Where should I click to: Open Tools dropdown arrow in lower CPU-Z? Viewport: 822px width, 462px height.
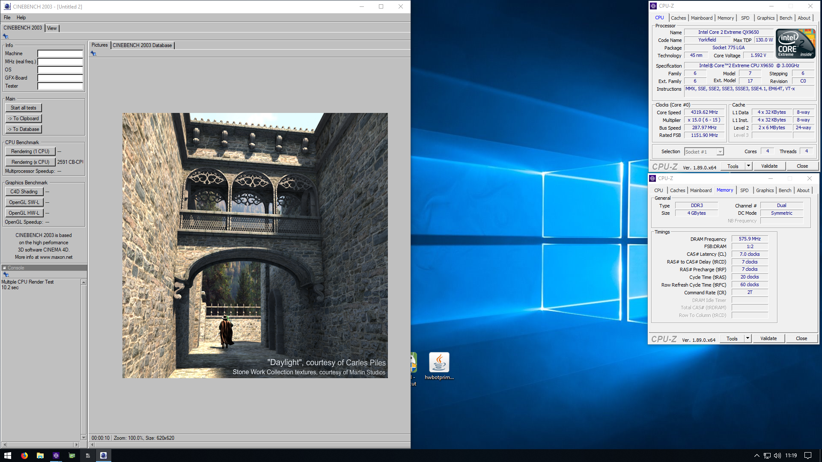point(748,338)
